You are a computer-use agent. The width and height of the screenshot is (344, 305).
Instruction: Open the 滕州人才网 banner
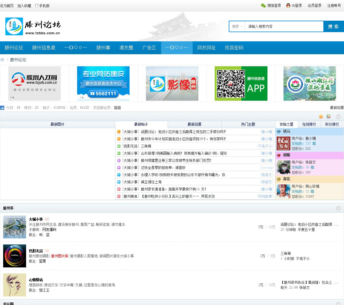coord(34,83)
